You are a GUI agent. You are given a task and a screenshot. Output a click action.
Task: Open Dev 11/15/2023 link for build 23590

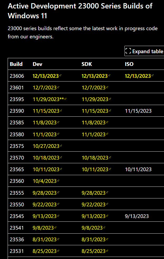(46, 111)
